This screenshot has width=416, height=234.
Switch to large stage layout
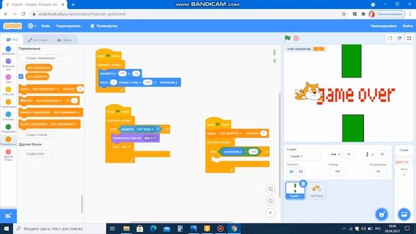click(x=399, y=38)
